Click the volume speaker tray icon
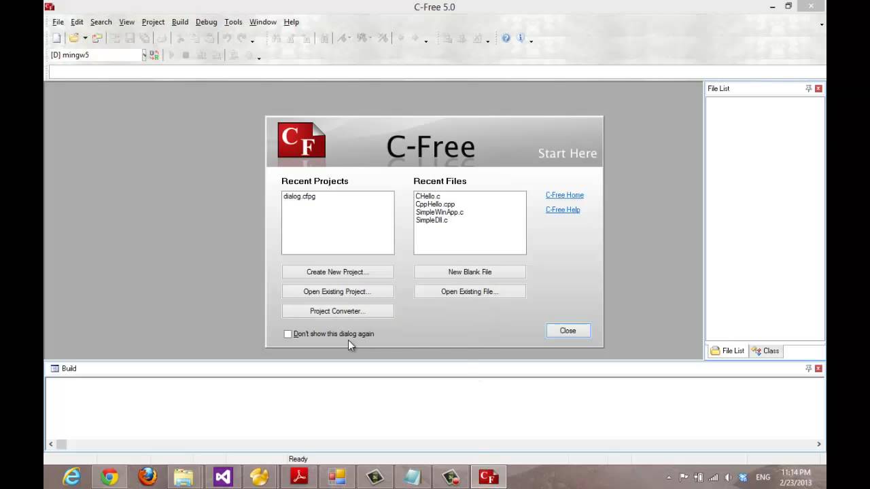The width and height of the screenshot is (870, 489). (x=727, y=477)
